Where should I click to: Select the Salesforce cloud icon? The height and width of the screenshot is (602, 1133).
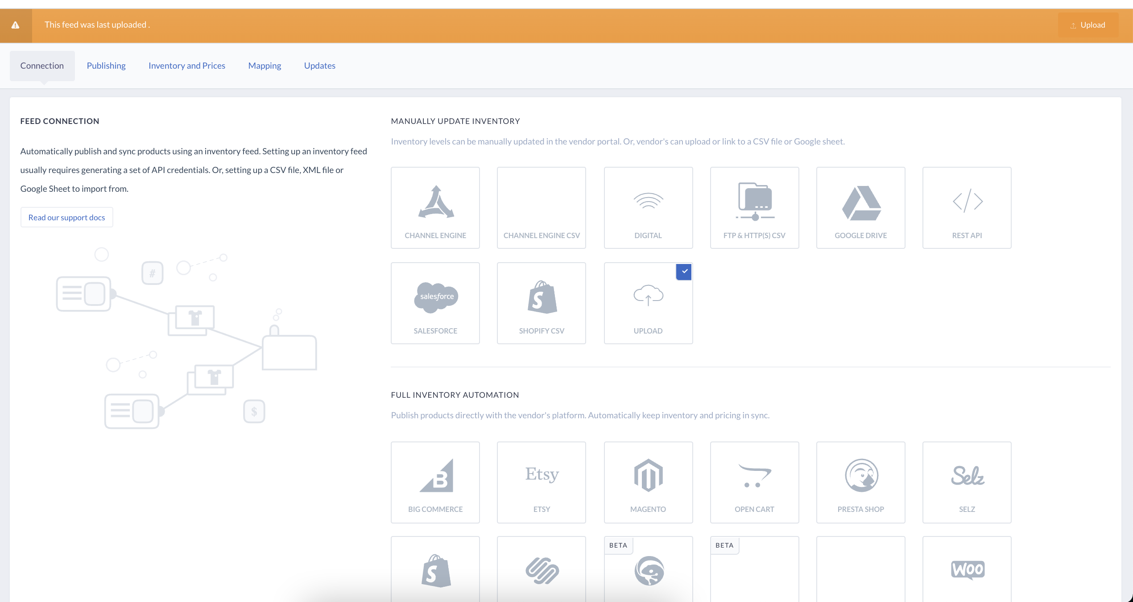(436, 297)
